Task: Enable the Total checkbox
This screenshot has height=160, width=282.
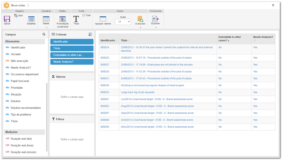Action: (84, 15)
